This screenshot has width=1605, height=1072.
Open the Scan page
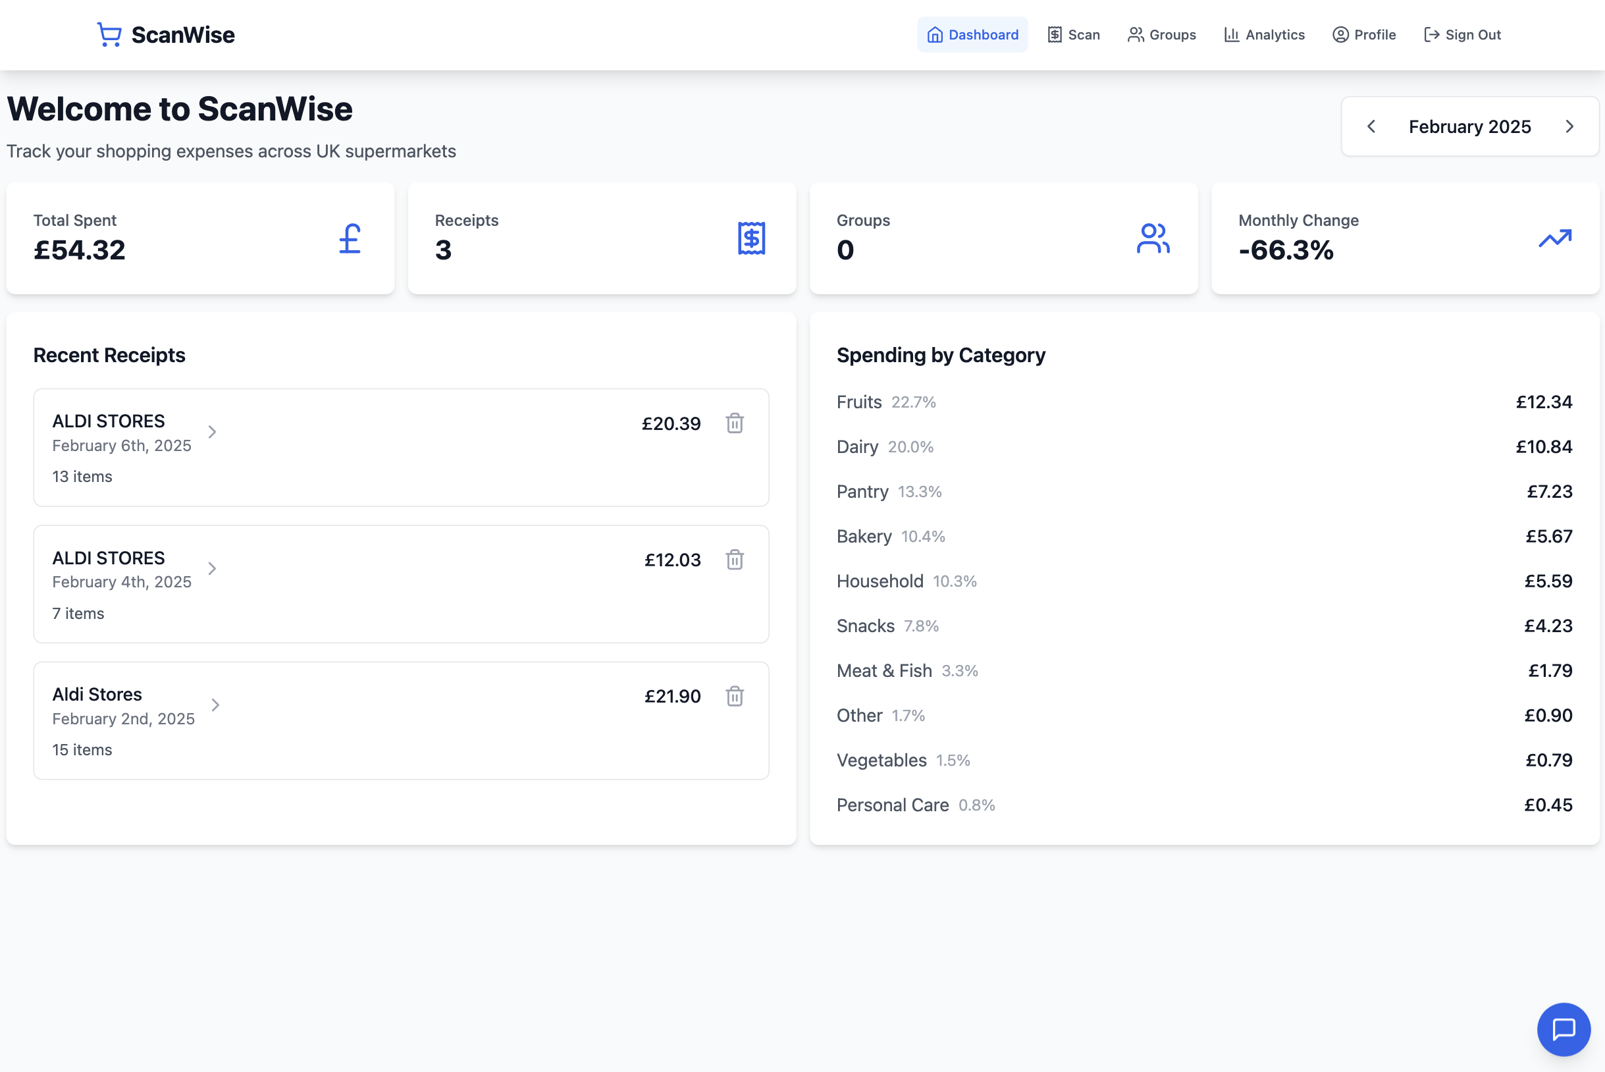(1074, 35)
